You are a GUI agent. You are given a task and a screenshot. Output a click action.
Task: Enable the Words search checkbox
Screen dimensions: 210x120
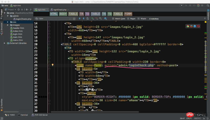[138, 19]
